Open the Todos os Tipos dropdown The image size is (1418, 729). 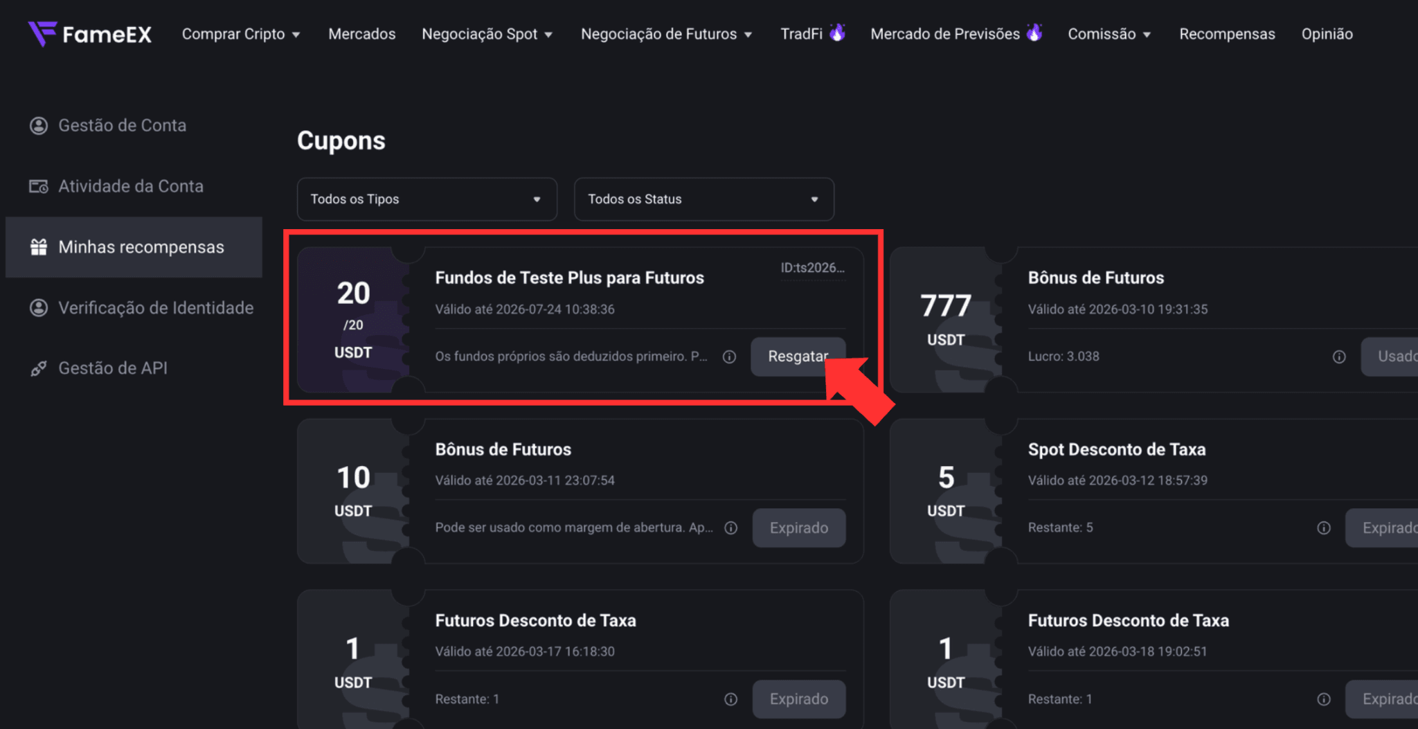[427, 199]
